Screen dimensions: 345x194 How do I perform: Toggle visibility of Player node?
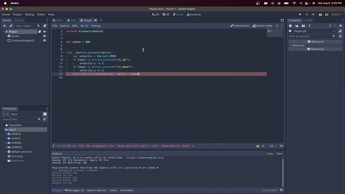(x=44, y=32)
